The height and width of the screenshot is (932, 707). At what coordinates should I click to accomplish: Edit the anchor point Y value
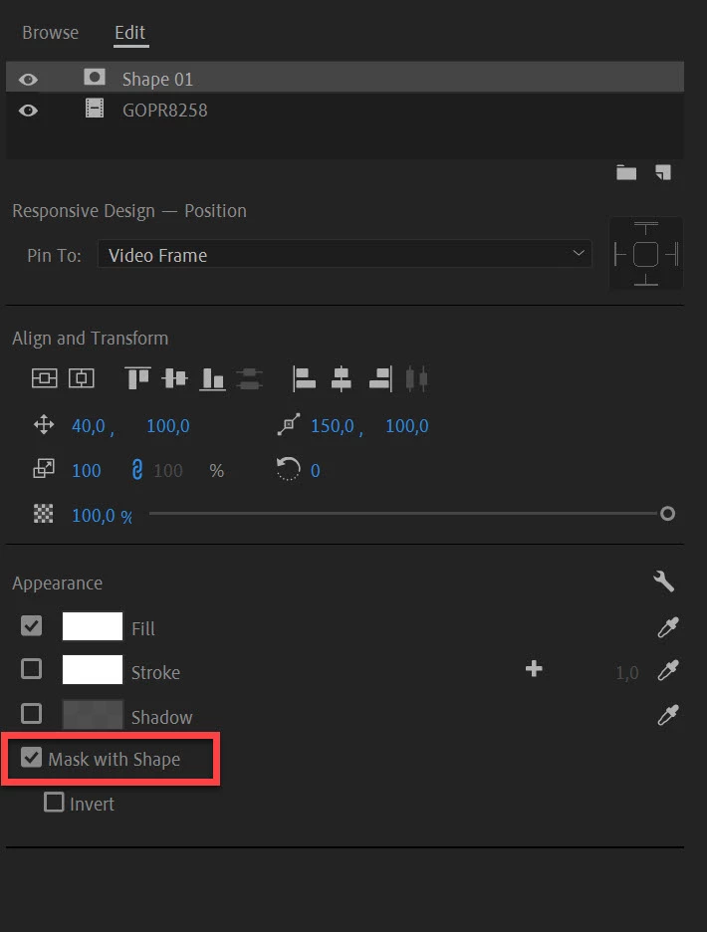pos(407,425)
